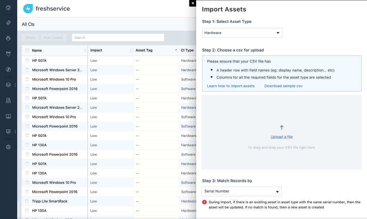367x219 pixels.
Task: Click the CSV drag and drop area text
Action: (282, 148)
